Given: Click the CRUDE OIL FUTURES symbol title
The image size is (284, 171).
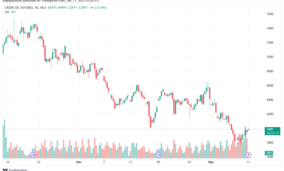Looking at the screenshot, I should tap(19, 8).
